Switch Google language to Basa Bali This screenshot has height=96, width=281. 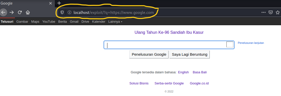[200, 72]
